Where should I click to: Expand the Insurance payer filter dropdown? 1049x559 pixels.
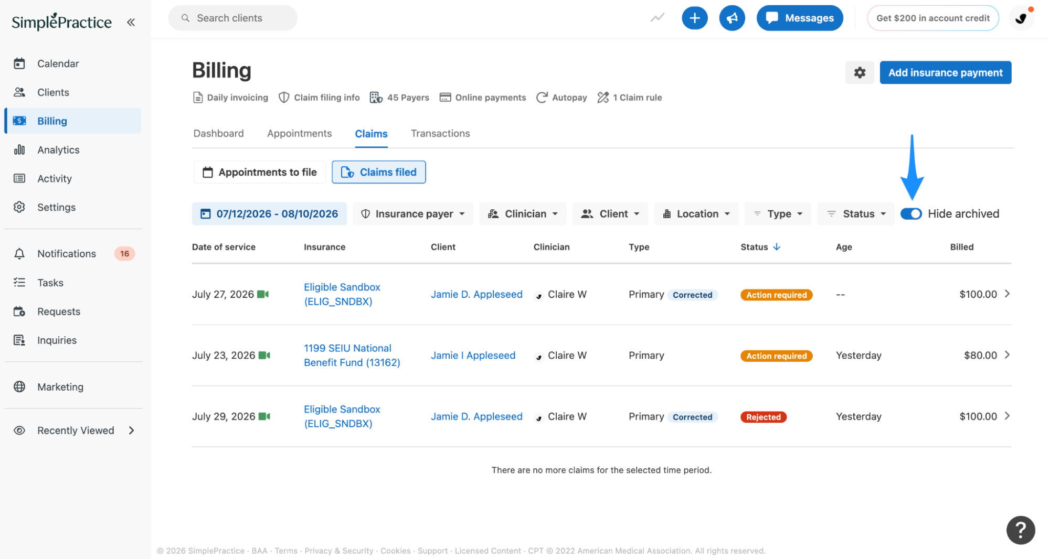point(413,214)
